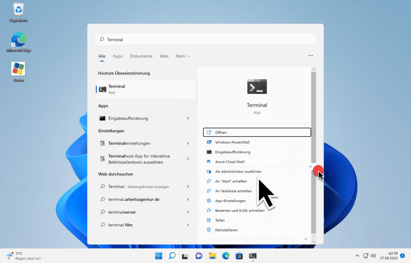This screenshot has width=411, height=263.
Task: Expand arrow next to terminalserver
Action: (188, 212)
